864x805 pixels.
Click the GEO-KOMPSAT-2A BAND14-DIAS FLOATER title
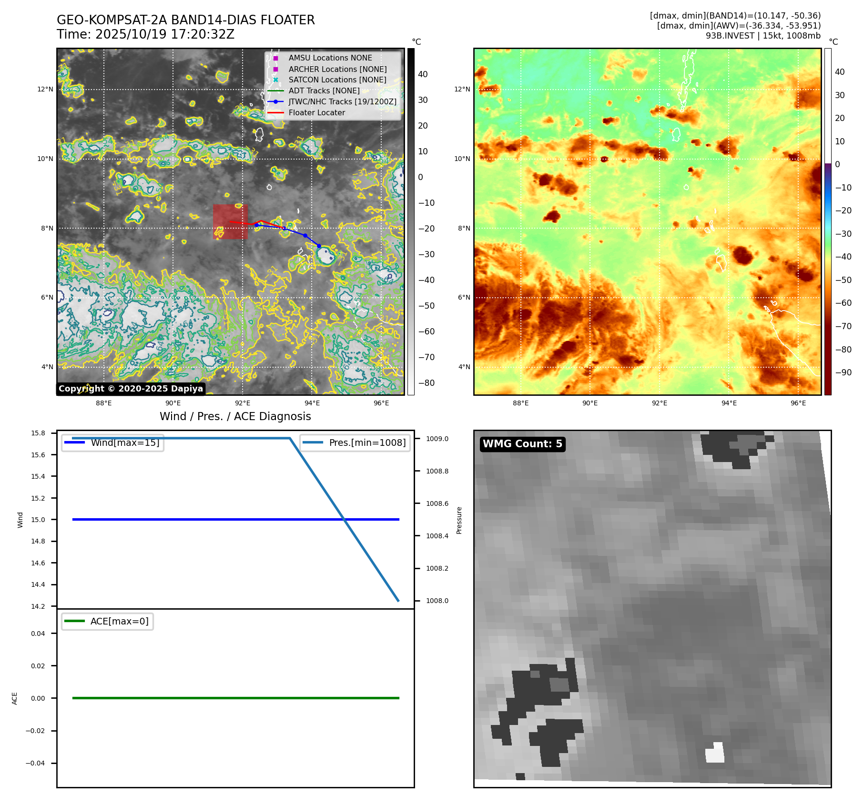tap(185, 20)
